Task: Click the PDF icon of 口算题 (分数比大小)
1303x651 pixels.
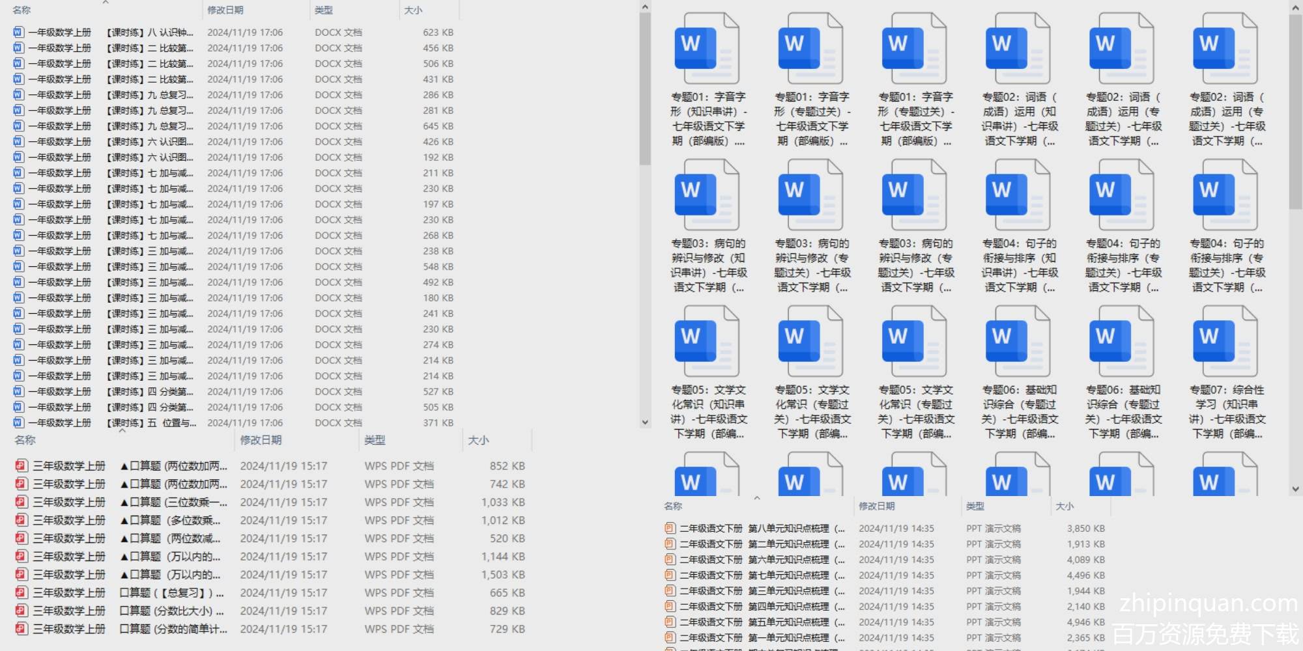Action: tap(21, 611)
